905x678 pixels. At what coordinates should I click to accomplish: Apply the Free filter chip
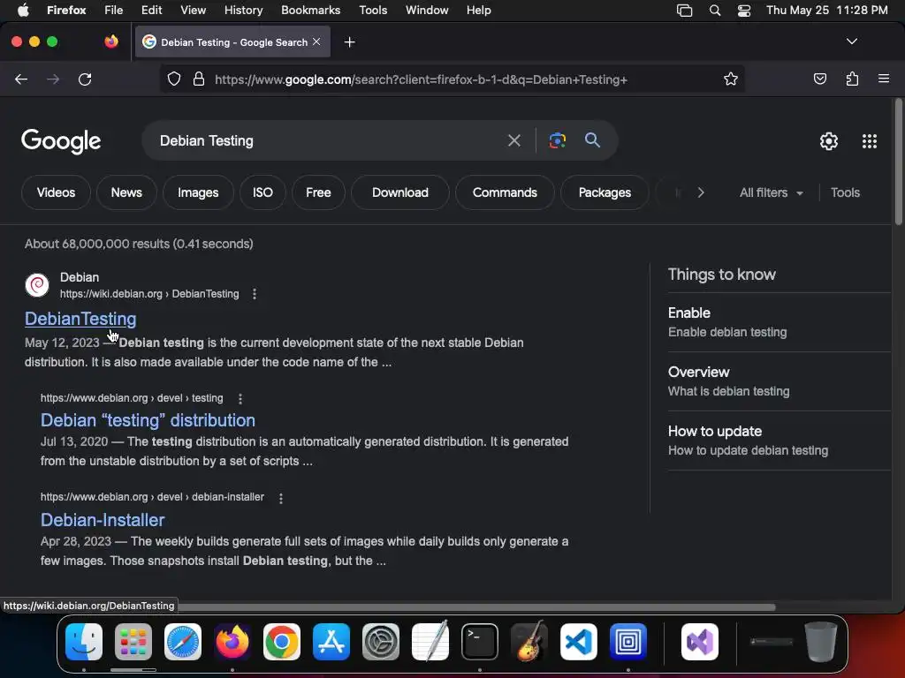click(x=318, y=192)
